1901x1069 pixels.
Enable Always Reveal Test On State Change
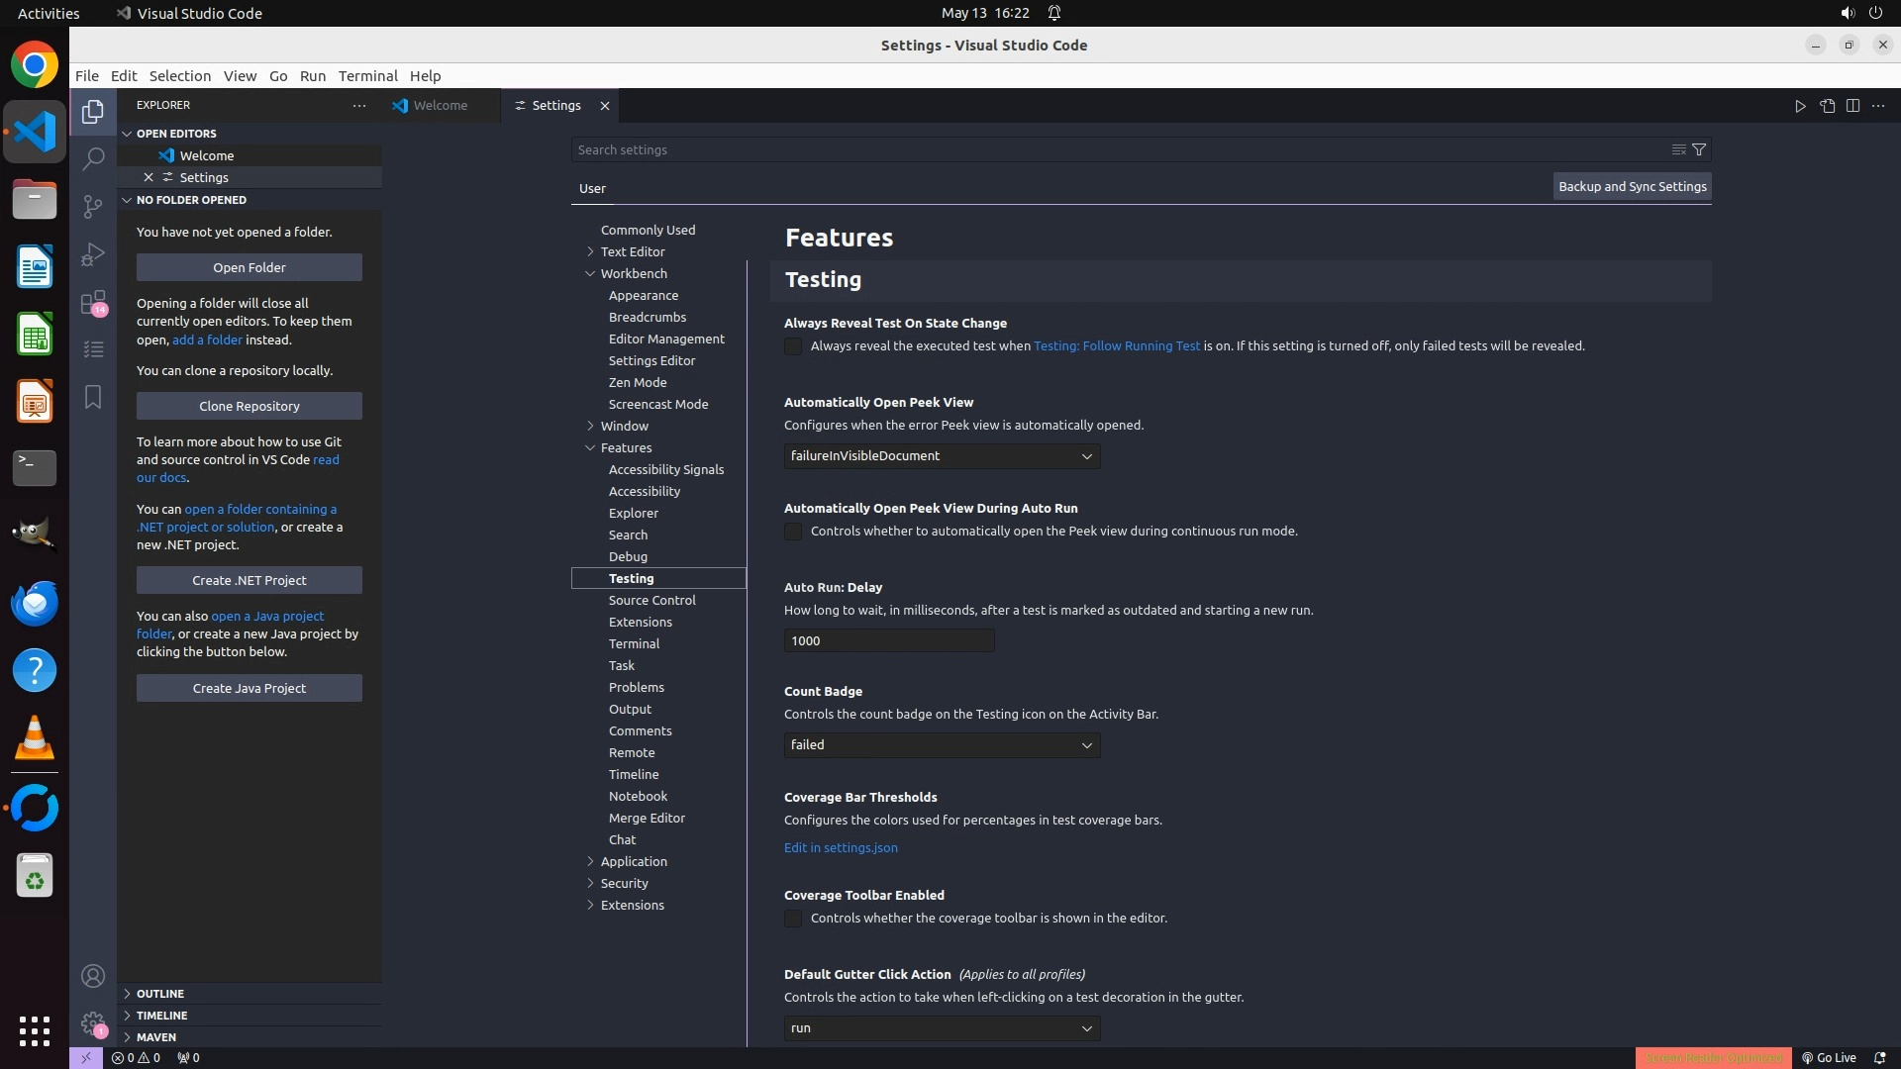pyautogui.click(x=793, y=346)
